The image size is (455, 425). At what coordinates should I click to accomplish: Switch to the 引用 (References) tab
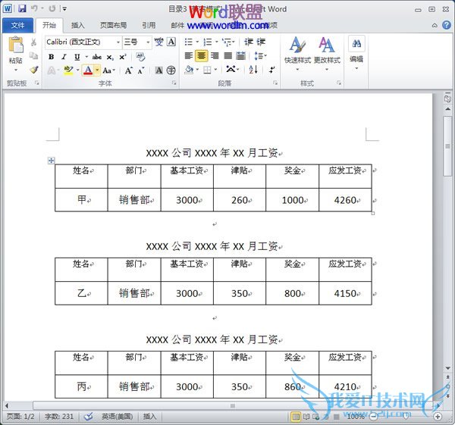[149, 26]
